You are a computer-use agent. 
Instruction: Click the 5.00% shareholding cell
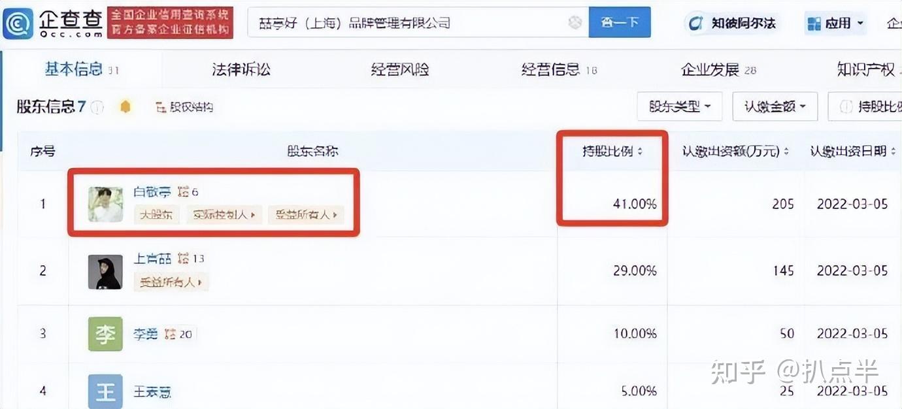[638, 391]
